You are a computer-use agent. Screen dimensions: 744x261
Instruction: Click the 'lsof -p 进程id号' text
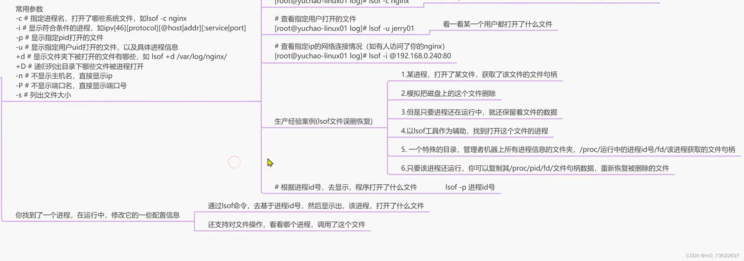(x=470, y=187)
